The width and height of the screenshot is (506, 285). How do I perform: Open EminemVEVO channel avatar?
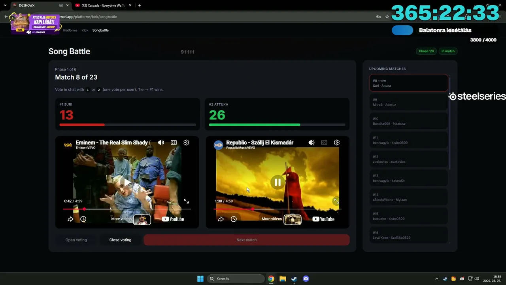(x=68, y=145)
